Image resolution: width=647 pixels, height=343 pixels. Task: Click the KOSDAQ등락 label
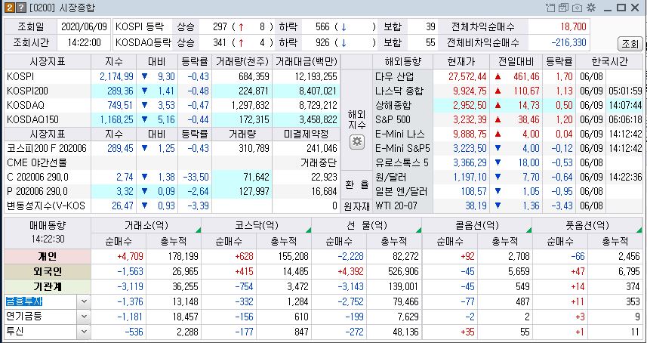click(x=143, y=42)
